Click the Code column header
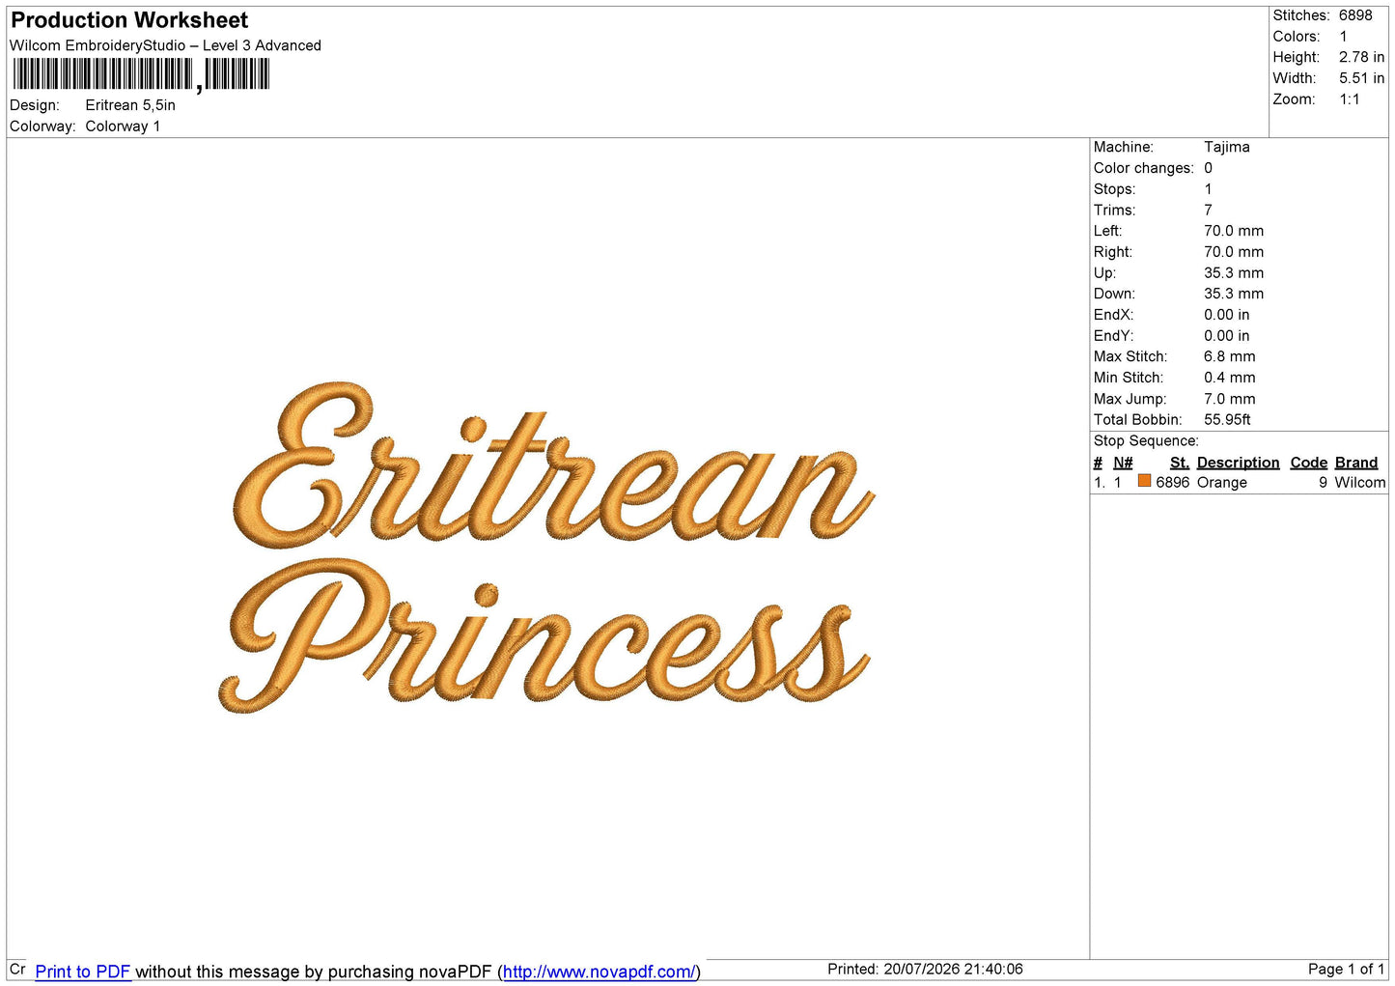The width and height of the screenshot is (1395, 986). tap(1308, 463)
